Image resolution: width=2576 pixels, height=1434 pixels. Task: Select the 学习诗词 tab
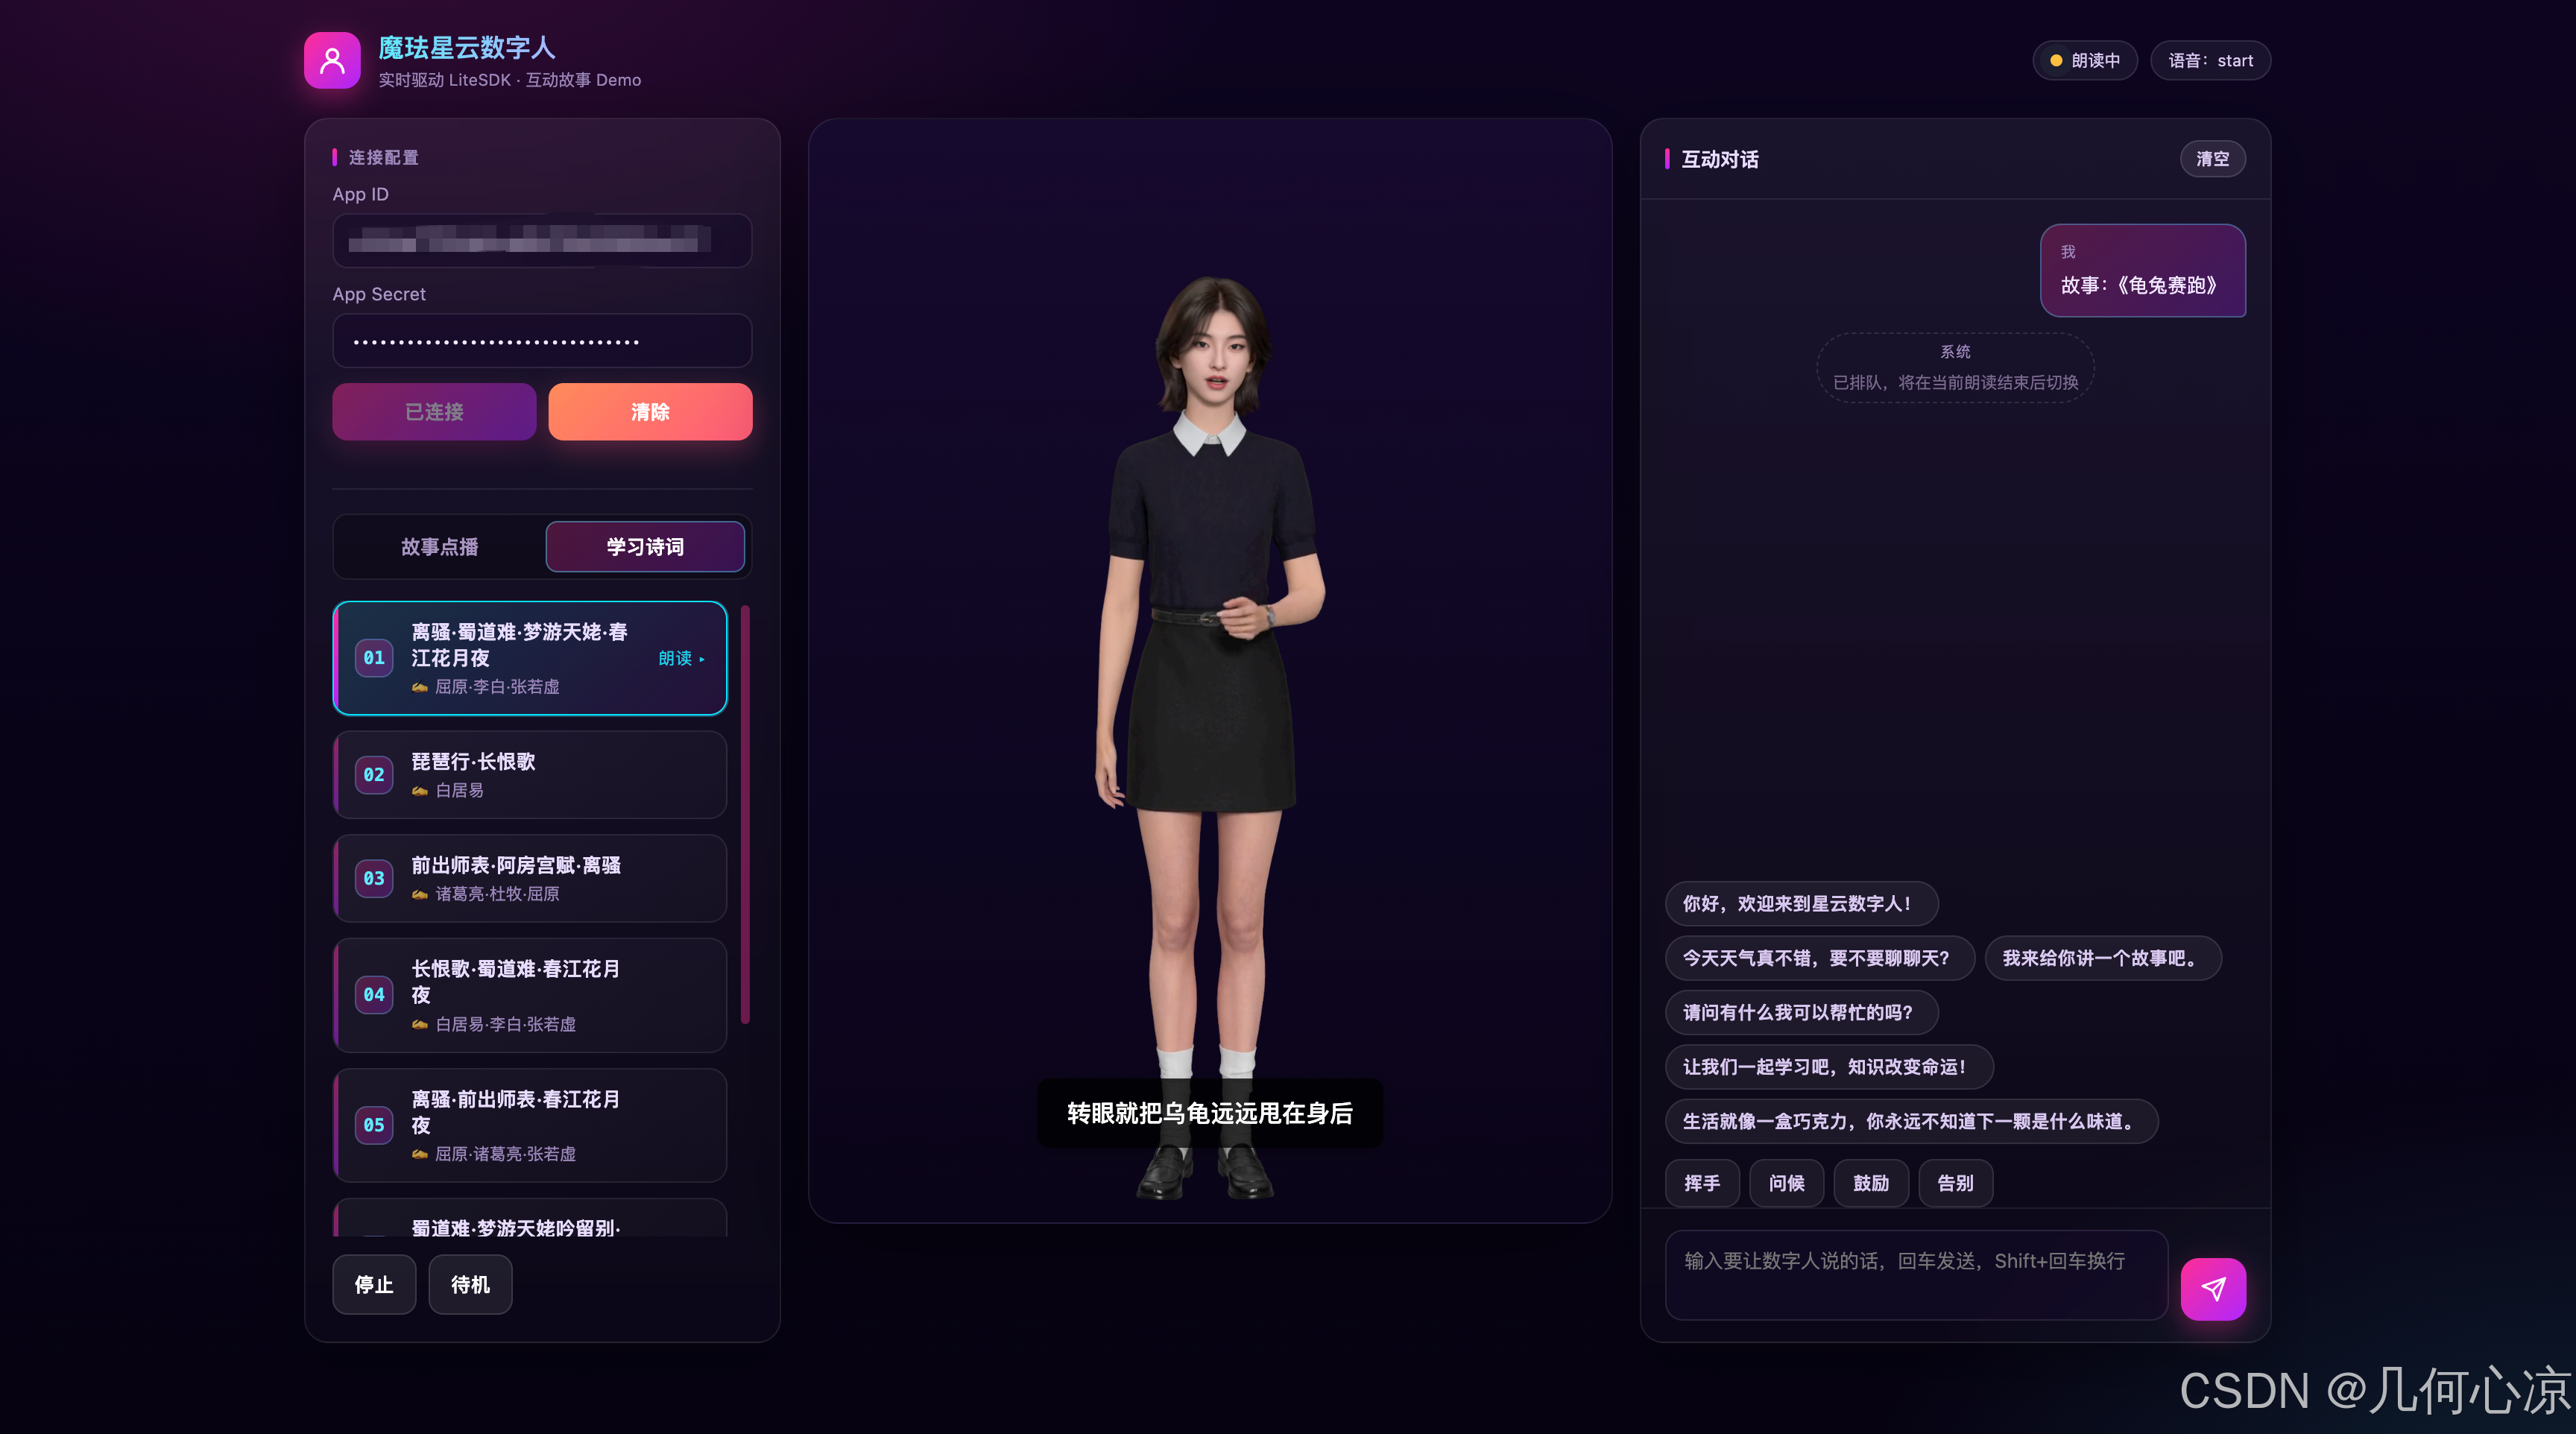[x=645, y=547]
